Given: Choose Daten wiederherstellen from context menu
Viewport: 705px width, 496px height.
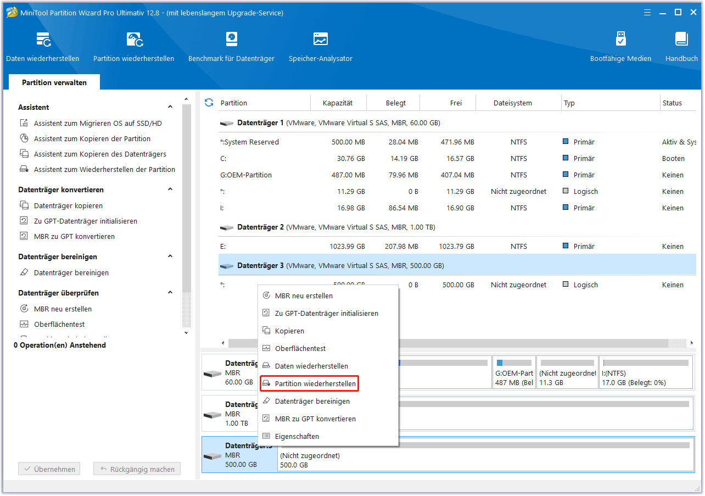Looking at the screenshot, I should [x=328, y=366].
